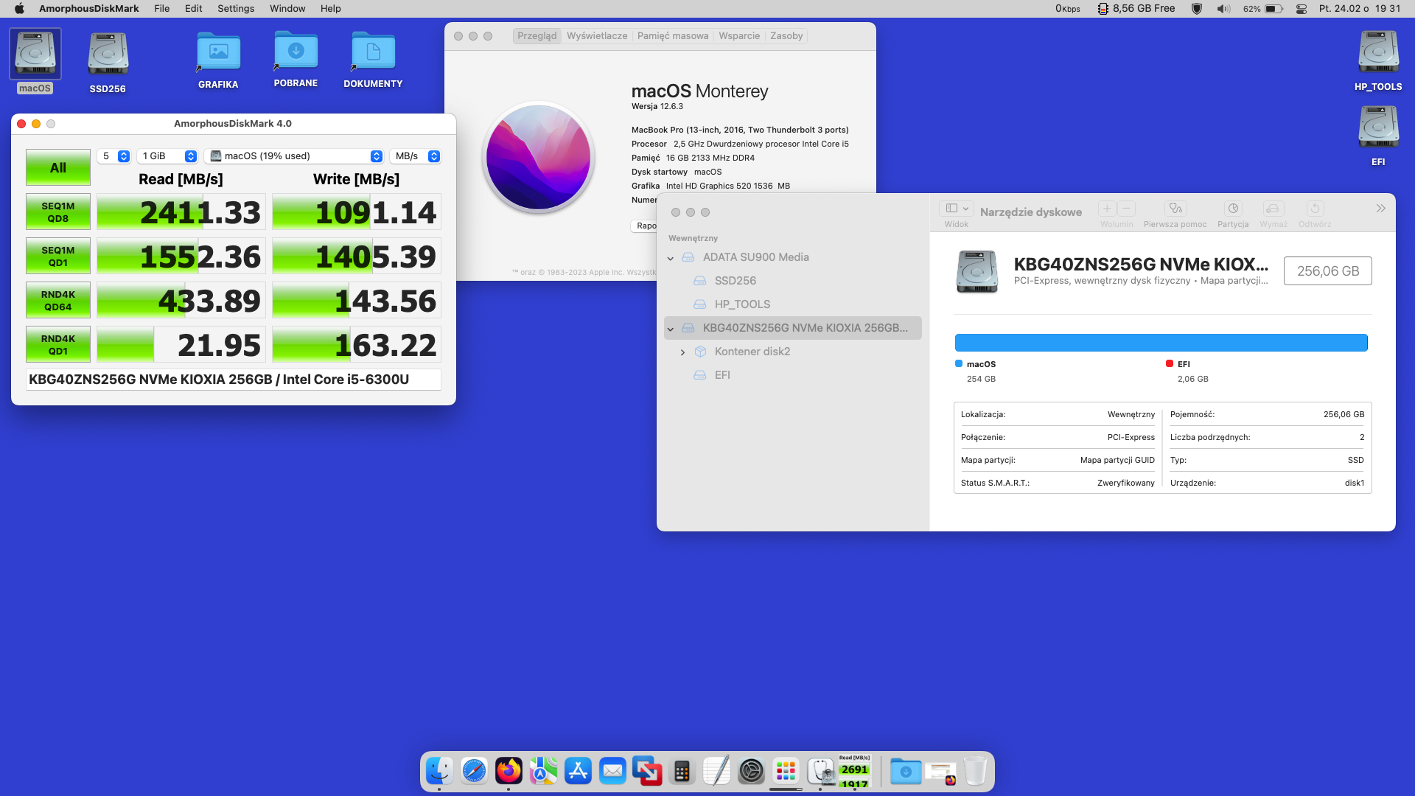Run the SEQ1M QD8 test
The image size is (1415, 796).
(x=58, y=212)
